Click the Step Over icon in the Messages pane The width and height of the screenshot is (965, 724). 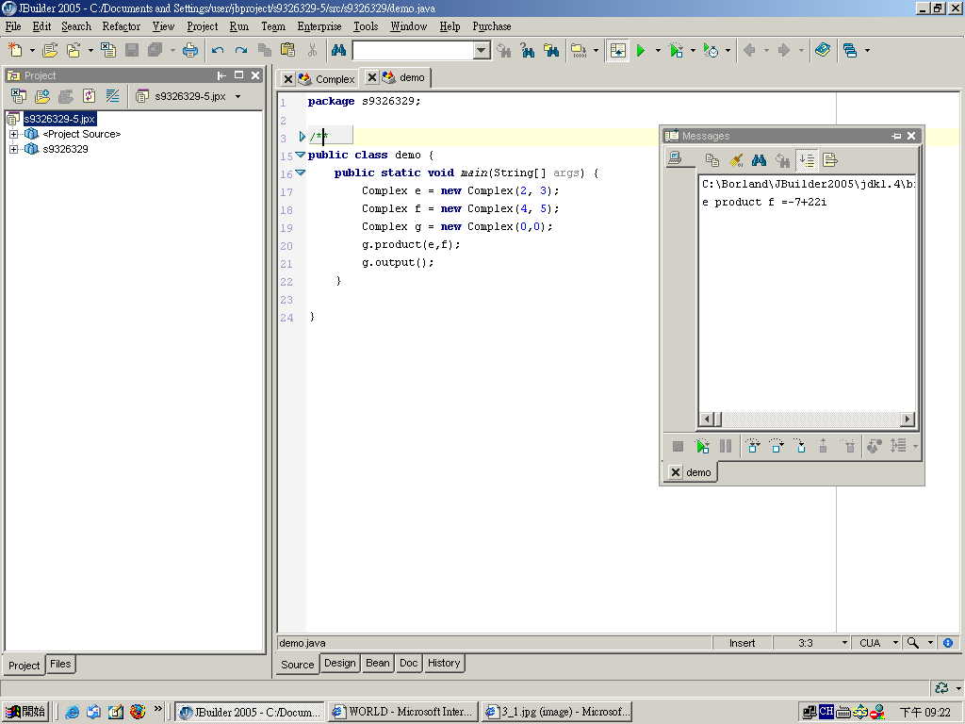point(753,446)
